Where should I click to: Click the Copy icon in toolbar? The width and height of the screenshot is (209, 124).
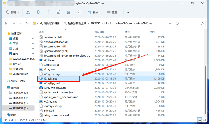pos(38,12)
